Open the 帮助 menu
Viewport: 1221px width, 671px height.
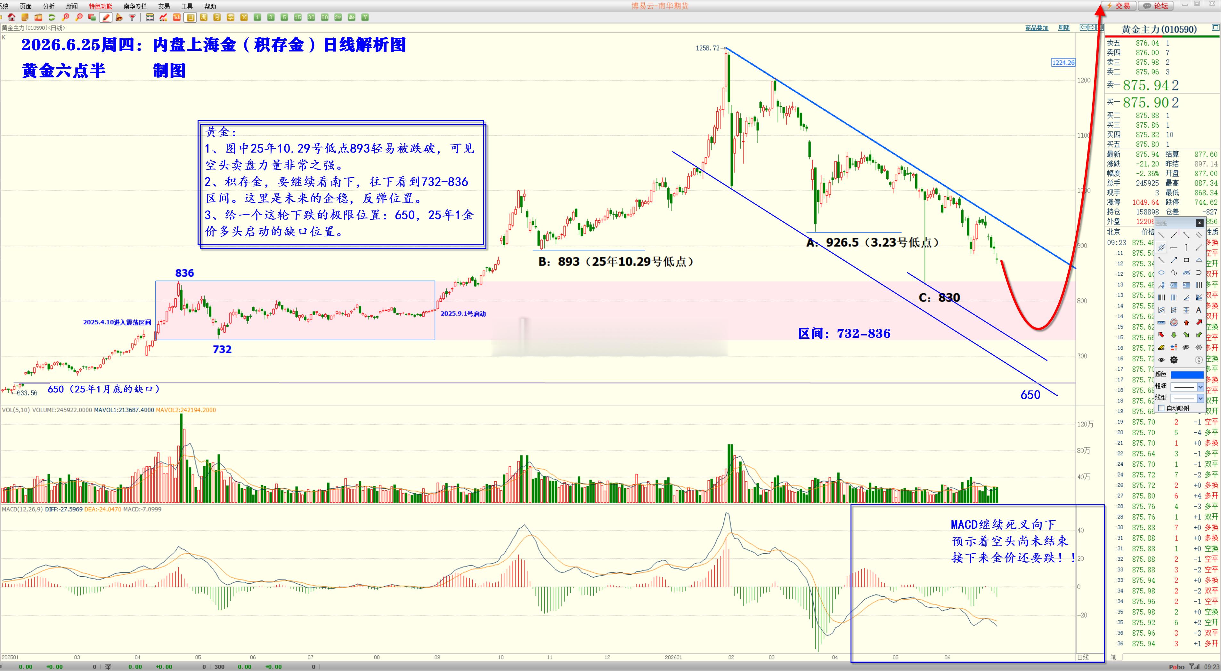[x=210, y=6]
